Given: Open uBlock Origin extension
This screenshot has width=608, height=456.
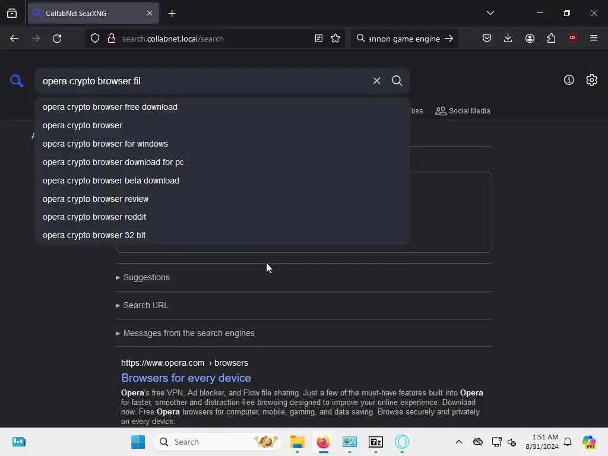Looking at the screenshot, I should [572, 37].
